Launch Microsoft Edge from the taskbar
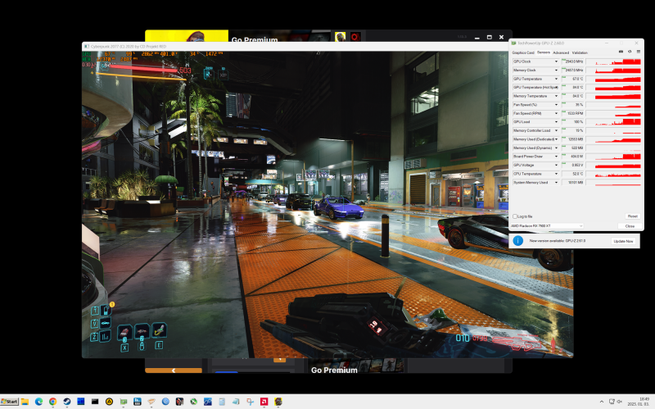655x409 pixels. point(38,402)
